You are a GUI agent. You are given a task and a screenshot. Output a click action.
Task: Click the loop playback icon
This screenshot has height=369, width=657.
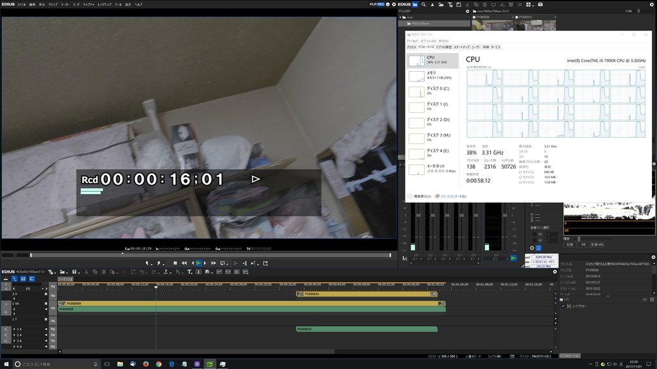(222, 263)
